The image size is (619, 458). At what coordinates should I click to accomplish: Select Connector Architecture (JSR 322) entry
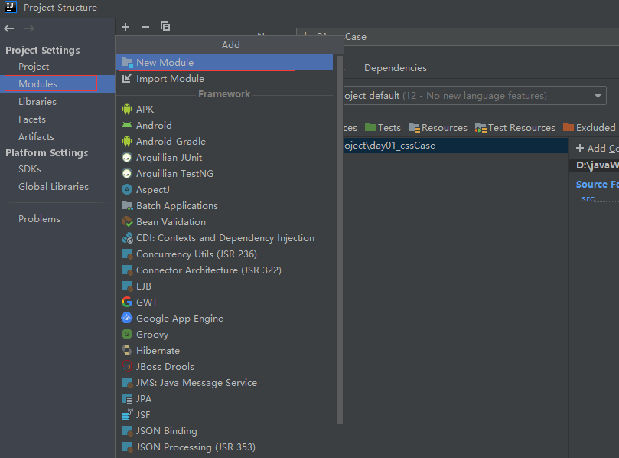point(226,270)
